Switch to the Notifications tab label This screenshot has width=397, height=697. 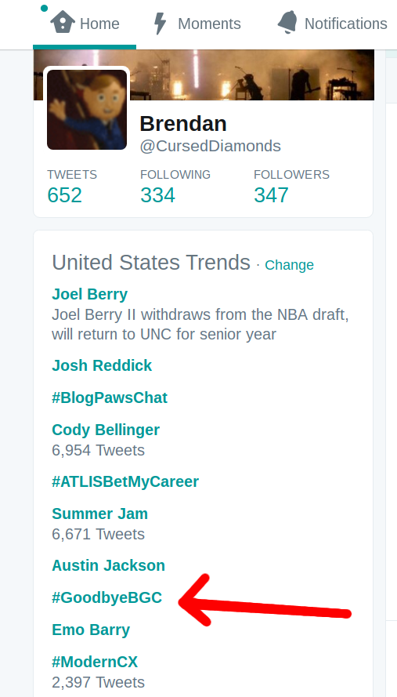point(345,24)
